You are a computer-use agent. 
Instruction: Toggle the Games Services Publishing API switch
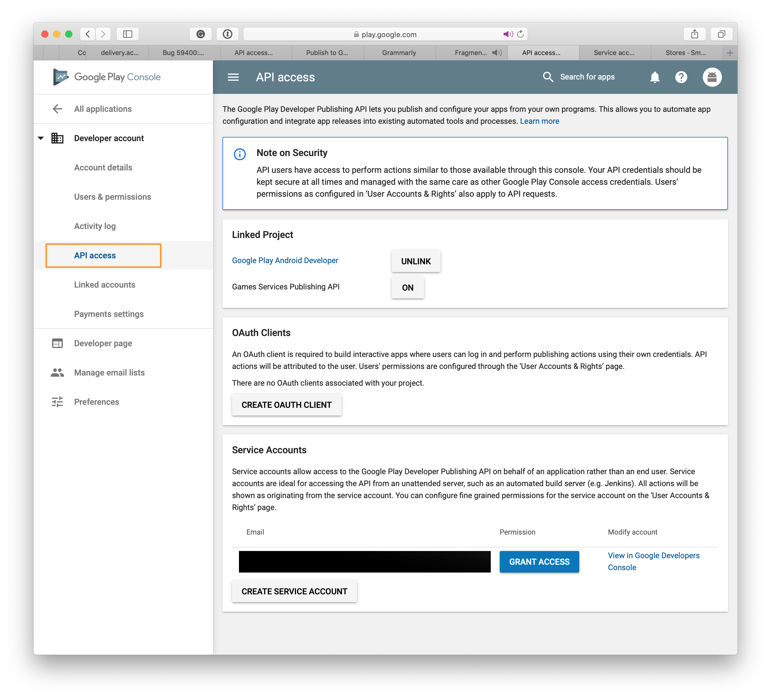point(407,287)
